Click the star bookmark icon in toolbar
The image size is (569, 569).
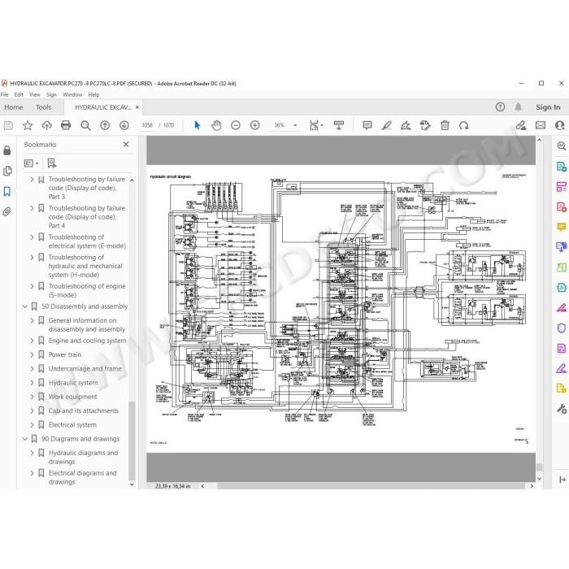27,125
